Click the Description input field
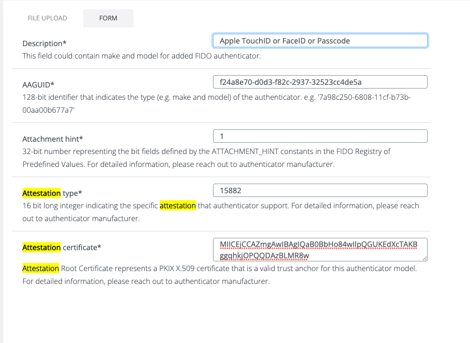The height and width of the screenshot is (343, 470). coord(320,41)
